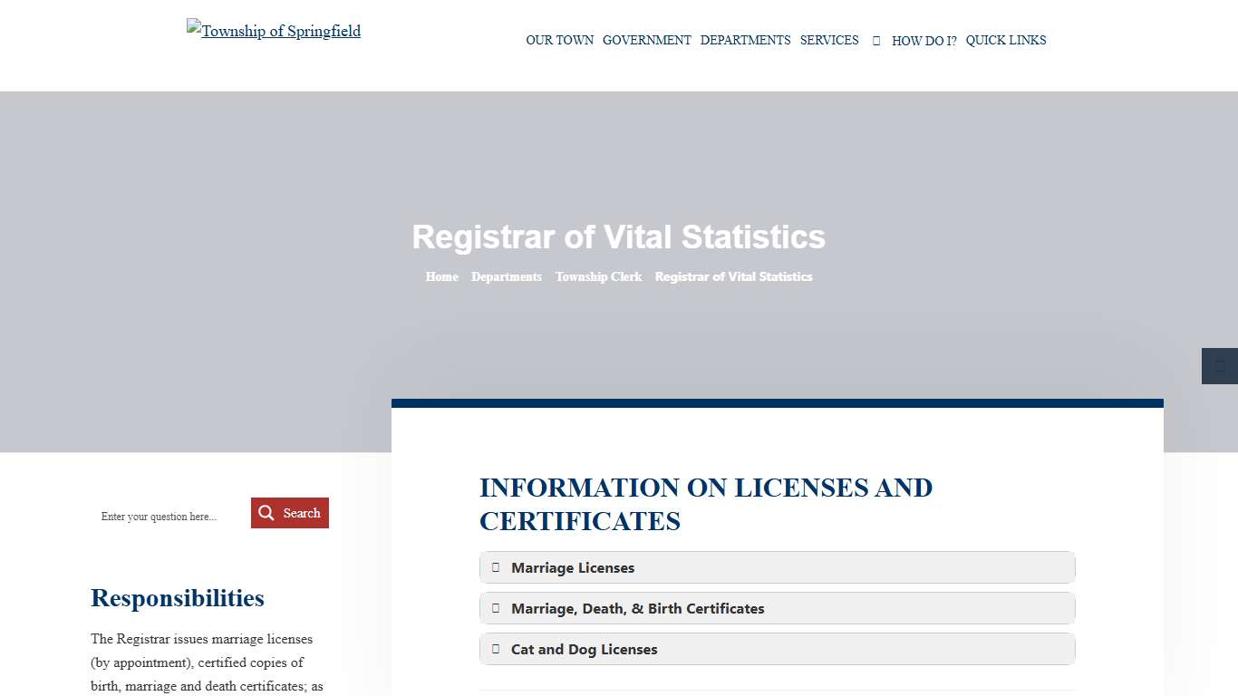Viewport: 1238px width, 696px height.
Task: Click the small icon on the Marriage Licenses bar
Action: pyautogui.click(x=496, y=567)
